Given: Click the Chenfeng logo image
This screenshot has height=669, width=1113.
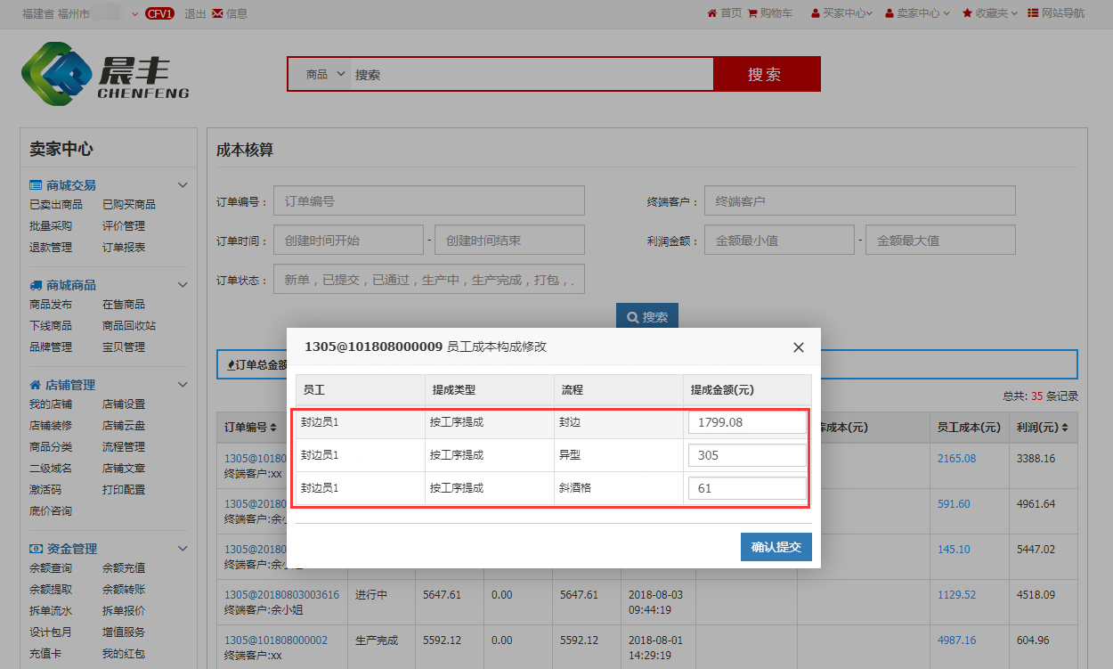Looking at the screenshot, I should tap(105, 75).
